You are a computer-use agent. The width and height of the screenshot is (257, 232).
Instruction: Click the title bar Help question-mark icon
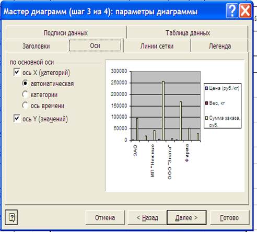tap(232, 11)
